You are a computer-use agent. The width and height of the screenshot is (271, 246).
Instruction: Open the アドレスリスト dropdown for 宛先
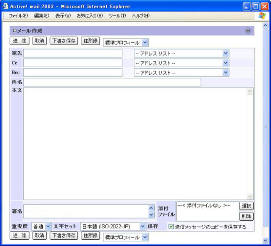tap(182, 53)
